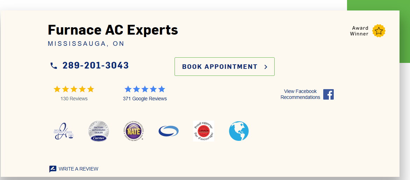Click the blue Google star rating
410x180 pixels.
145,89
